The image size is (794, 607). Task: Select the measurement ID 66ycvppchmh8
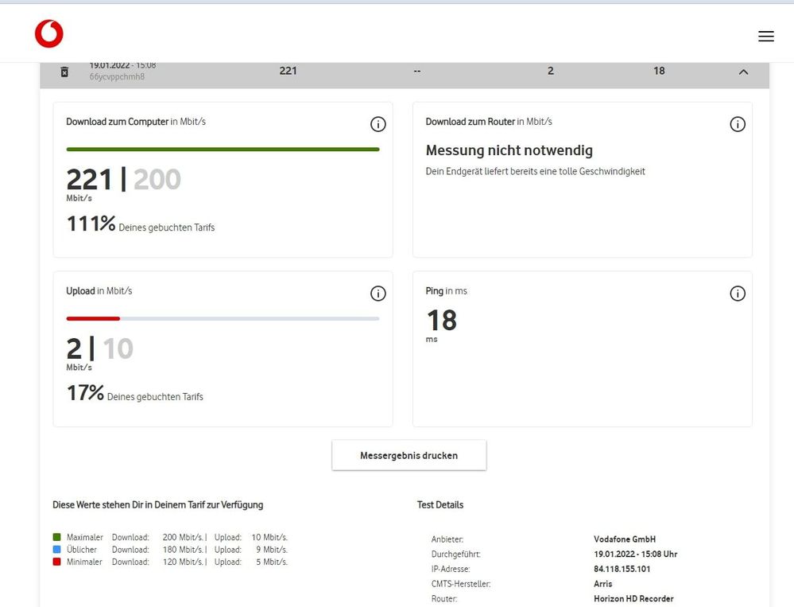[x=117, y=77]
